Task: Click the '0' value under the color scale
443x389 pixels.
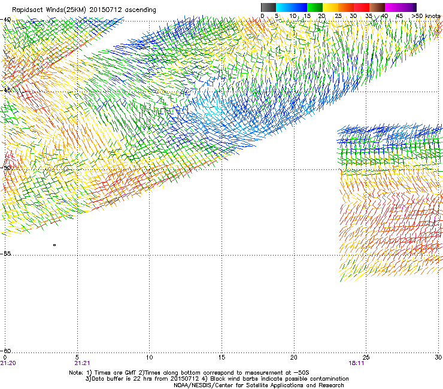Action: point(262,16)
